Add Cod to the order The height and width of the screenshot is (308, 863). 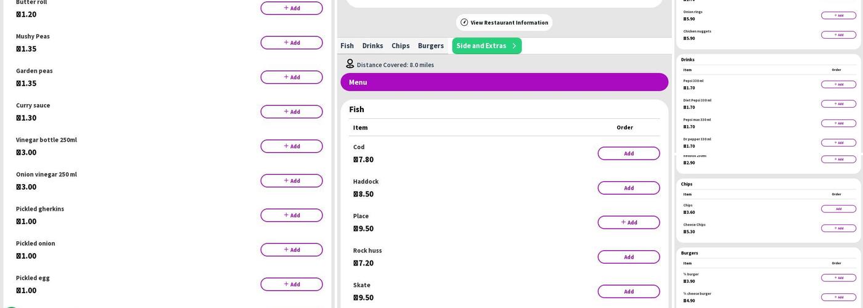click(628, 153)
